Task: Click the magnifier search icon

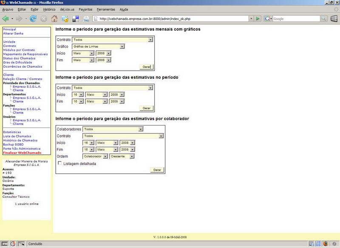Action: (323, 19)
